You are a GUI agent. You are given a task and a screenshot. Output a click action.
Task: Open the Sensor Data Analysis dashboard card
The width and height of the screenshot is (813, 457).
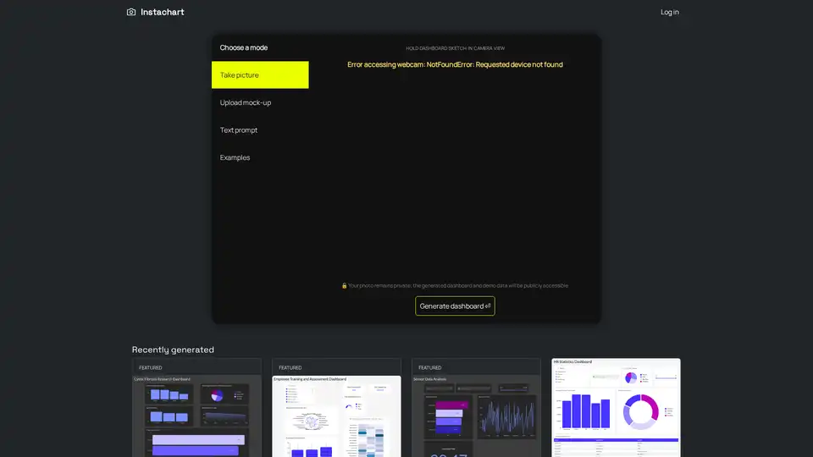pos(476,415)
